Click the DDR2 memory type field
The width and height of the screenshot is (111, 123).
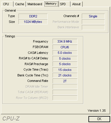33,16
